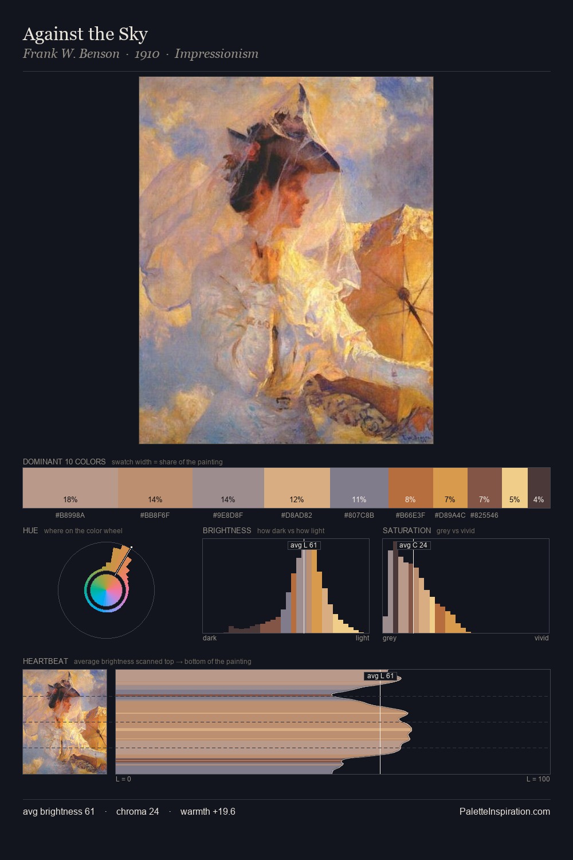Select the 8% rust swatch #B66E3F

pyautogui.click(x=411, y=488)
